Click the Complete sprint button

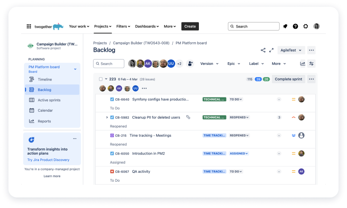tap(288, 79)
